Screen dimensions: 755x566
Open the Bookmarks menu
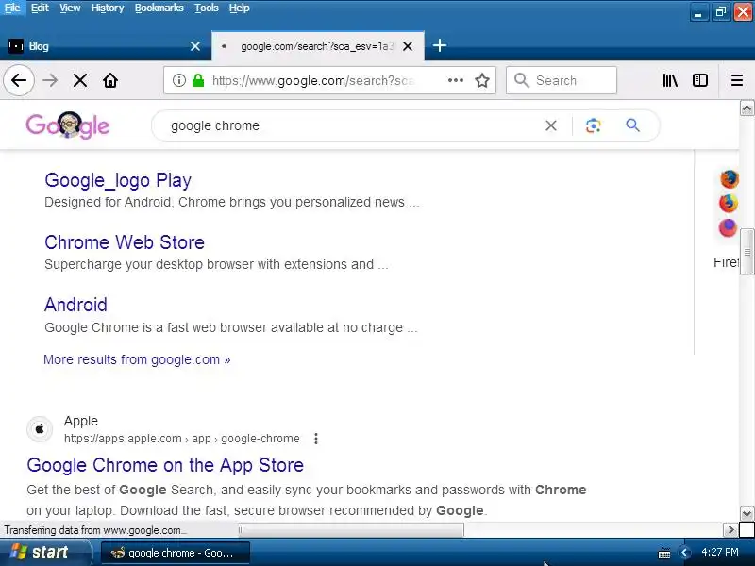159,8
